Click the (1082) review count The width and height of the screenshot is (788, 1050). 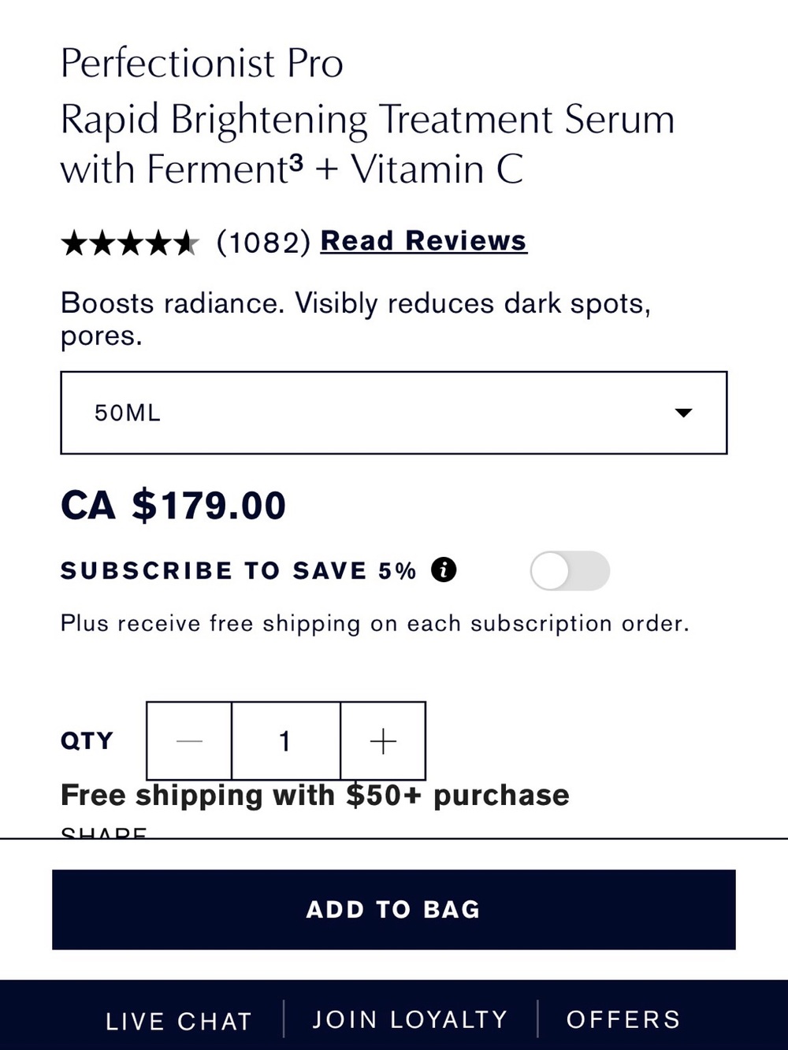263,243
